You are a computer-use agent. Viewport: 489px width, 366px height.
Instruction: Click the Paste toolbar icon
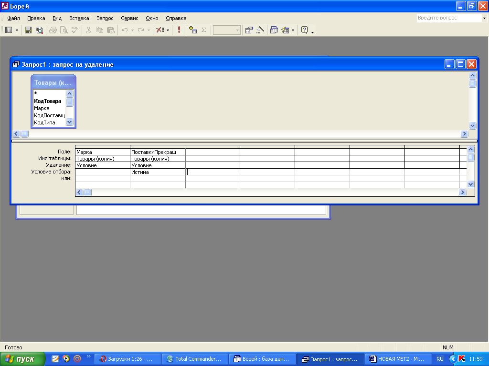110,30
